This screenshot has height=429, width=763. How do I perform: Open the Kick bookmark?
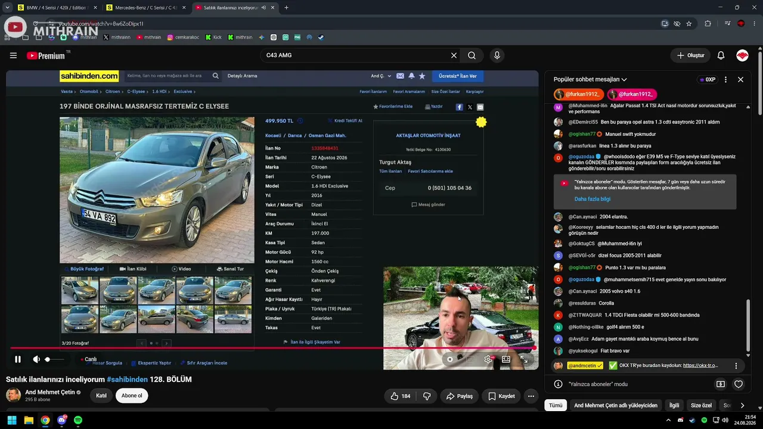click(213, 37)
